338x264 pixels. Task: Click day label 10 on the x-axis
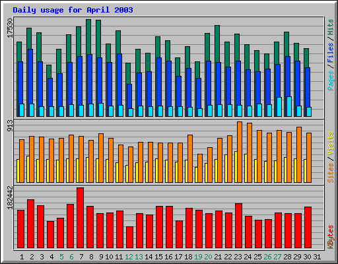(109, 257)
